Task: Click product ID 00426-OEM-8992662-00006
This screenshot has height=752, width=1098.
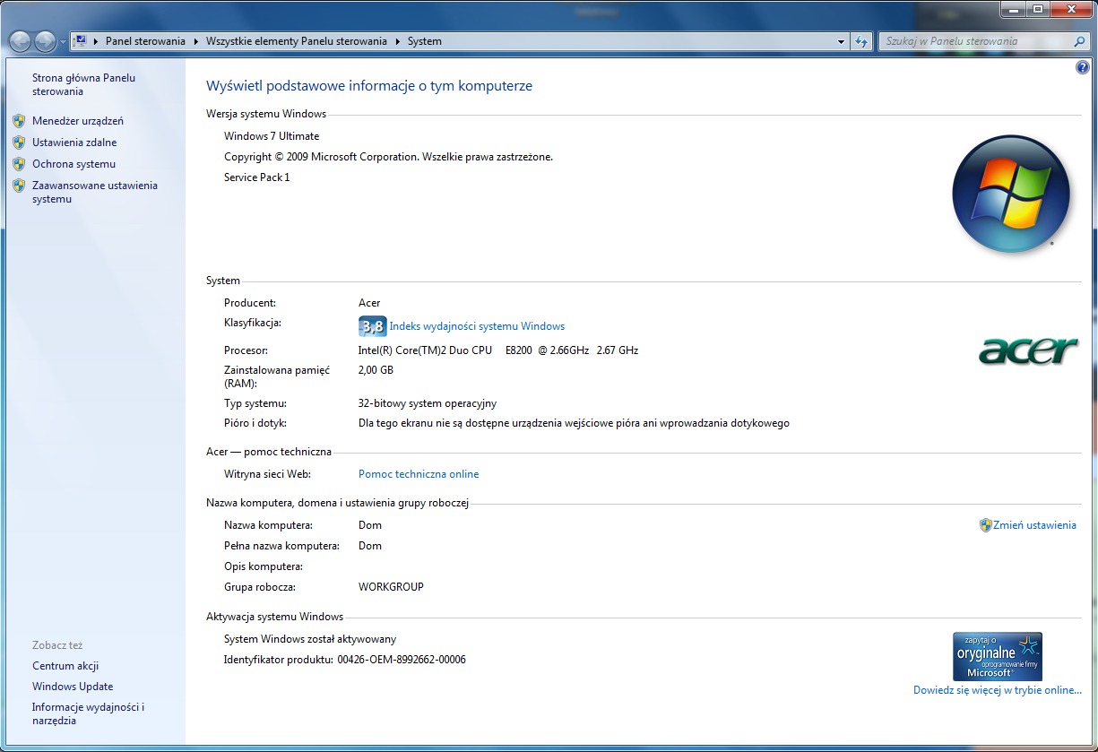Action: tap(402, 660)
